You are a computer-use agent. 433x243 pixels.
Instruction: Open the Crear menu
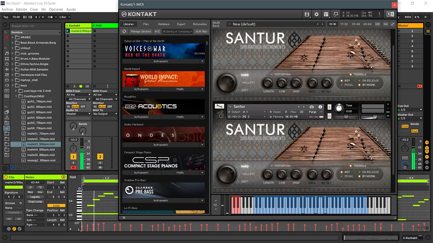(x=34, y=9)
